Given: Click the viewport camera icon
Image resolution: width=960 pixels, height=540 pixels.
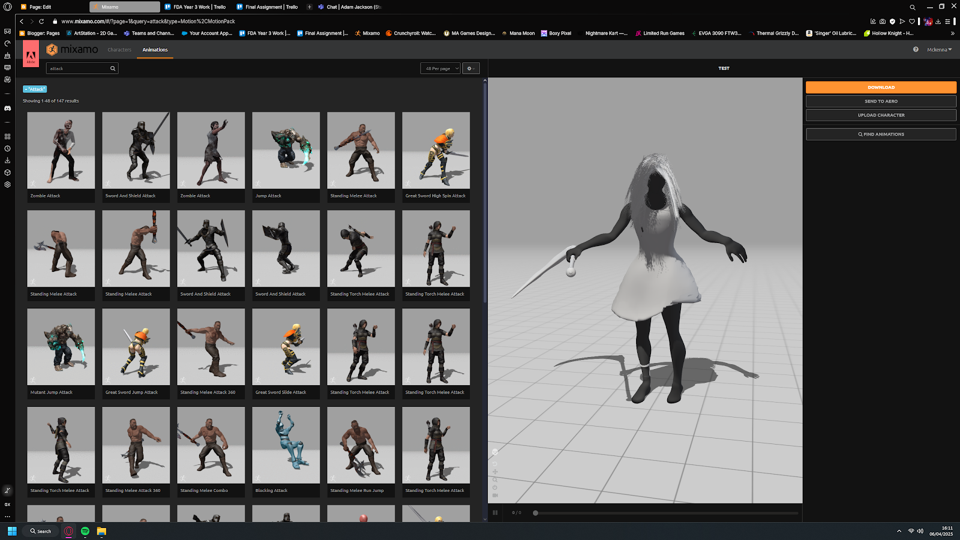Looking at the screenshot, I should point(495,495).
